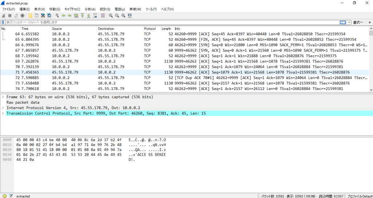Expand the Frame 63 detail row
373x198 pixels.
point(3,97)
